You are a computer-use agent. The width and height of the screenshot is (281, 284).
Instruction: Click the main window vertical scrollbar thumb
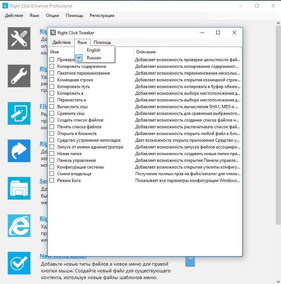(278, 125)
